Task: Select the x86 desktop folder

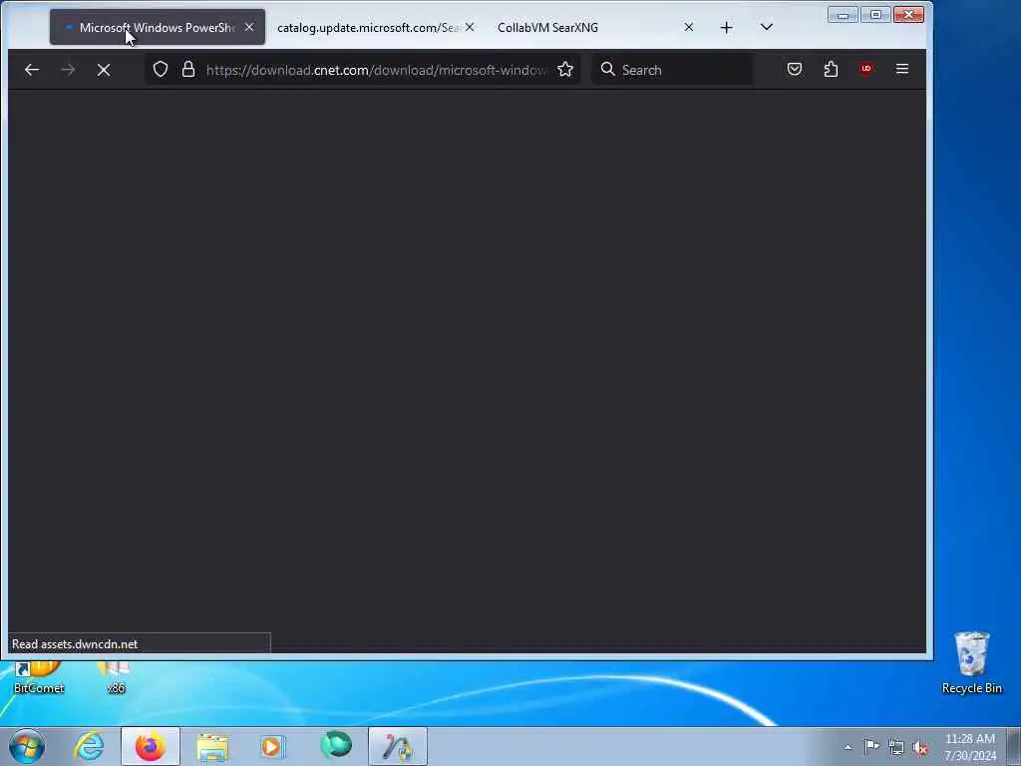Action: tap(116, 678)
